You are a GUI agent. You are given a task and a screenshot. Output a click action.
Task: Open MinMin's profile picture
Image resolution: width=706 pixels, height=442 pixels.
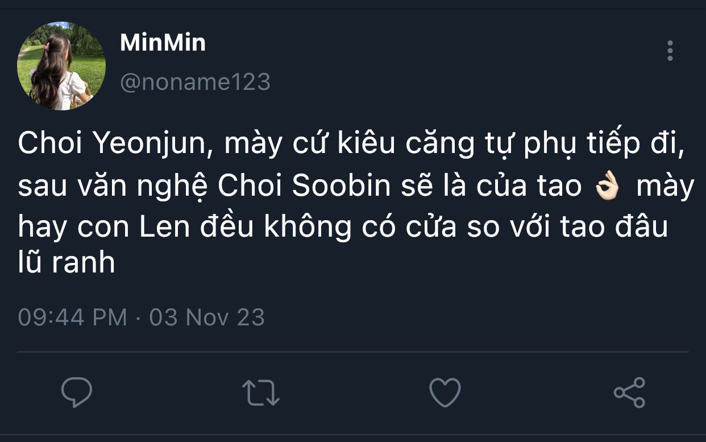tap(61, 66)
